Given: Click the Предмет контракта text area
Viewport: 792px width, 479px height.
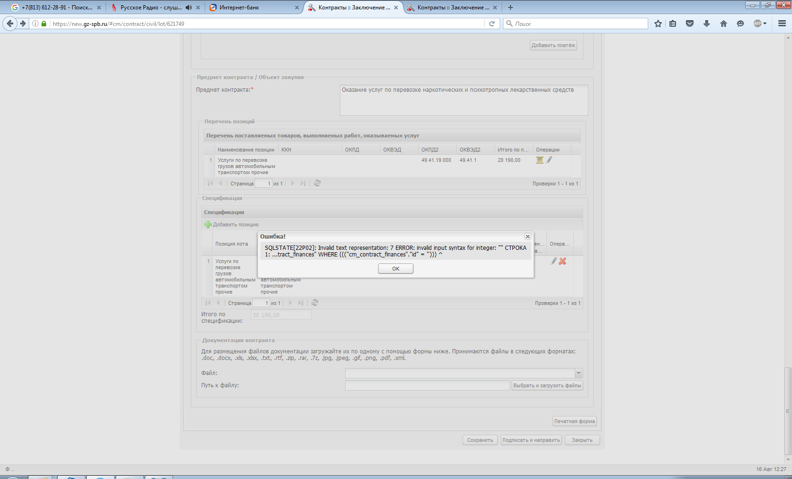Looking at the screenshot, I should [464, 100].
